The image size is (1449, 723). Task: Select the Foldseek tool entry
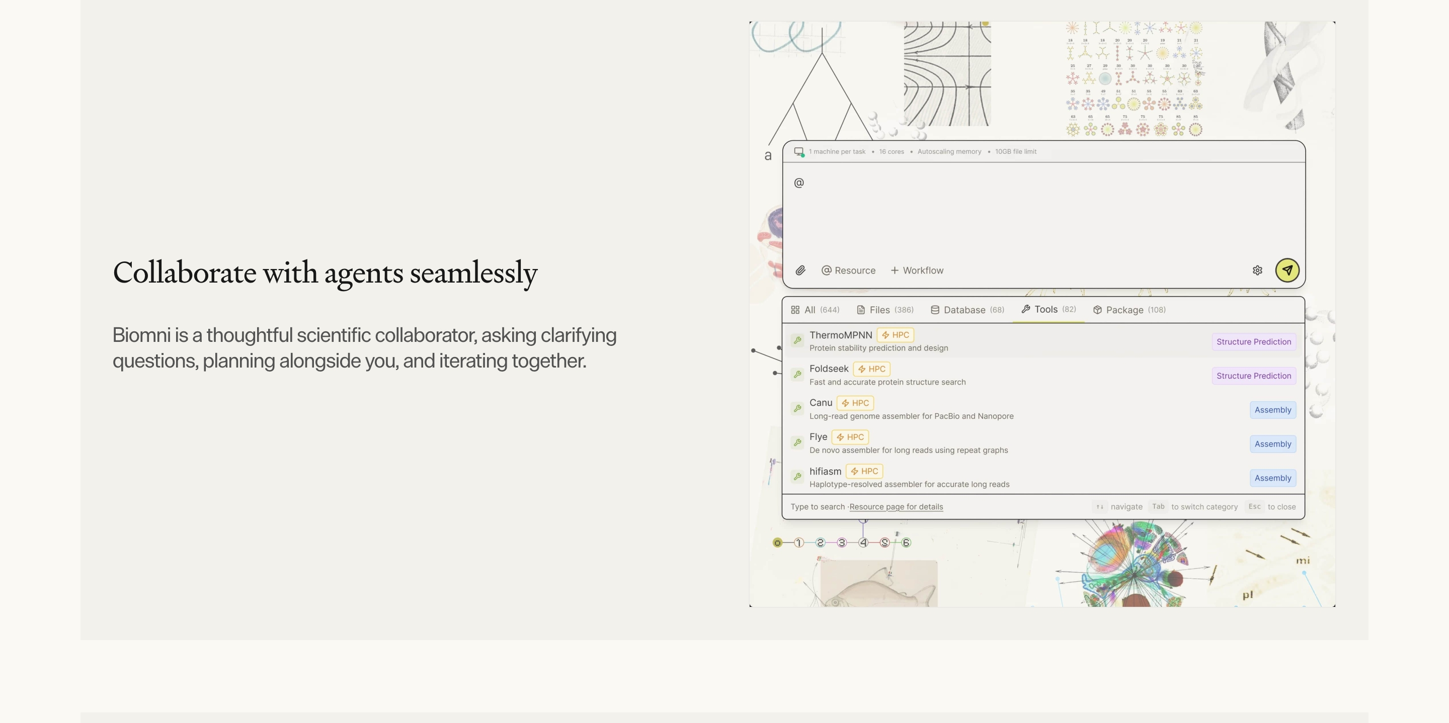coord(1043,375)
